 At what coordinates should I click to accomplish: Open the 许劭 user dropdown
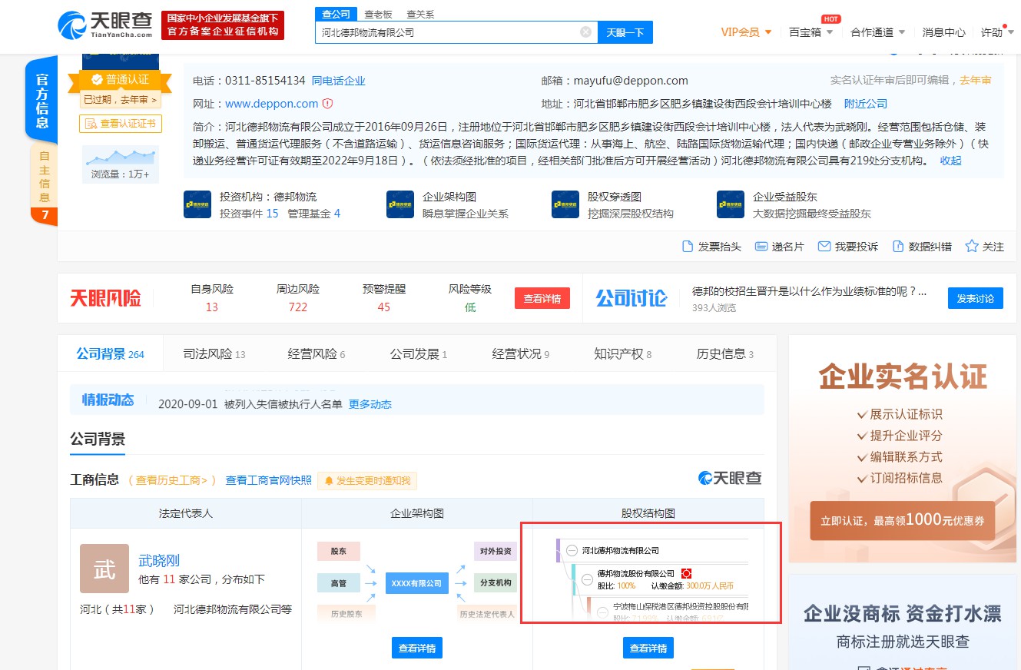click(x=998, y=32)
